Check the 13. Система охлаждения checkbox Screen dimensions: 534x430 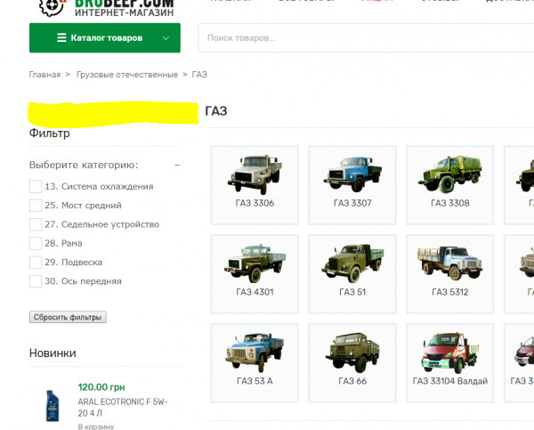click(x=36, y=186)
